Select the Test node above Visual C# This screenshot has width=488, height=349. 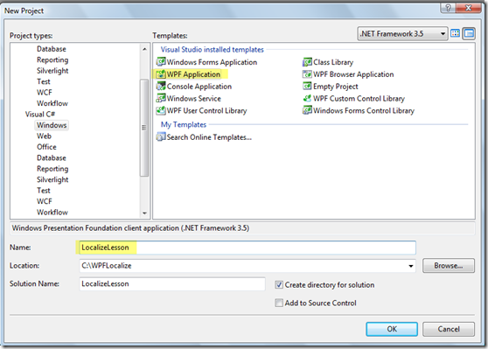(x=44, y=81)
